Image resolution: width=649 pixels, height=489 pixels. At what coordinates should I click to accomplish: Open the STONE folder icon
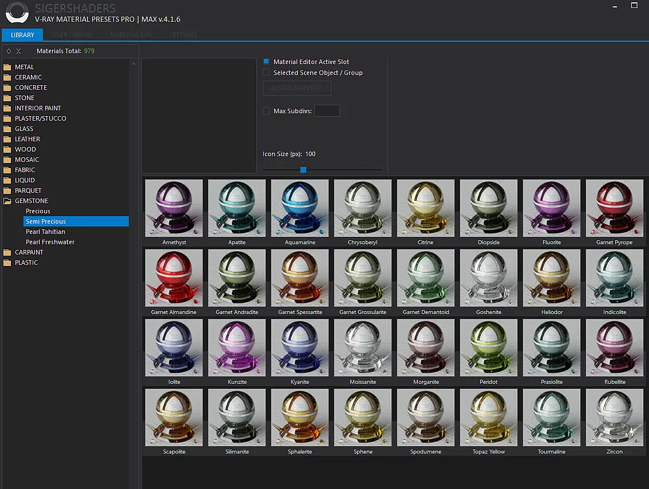point(7,98)
